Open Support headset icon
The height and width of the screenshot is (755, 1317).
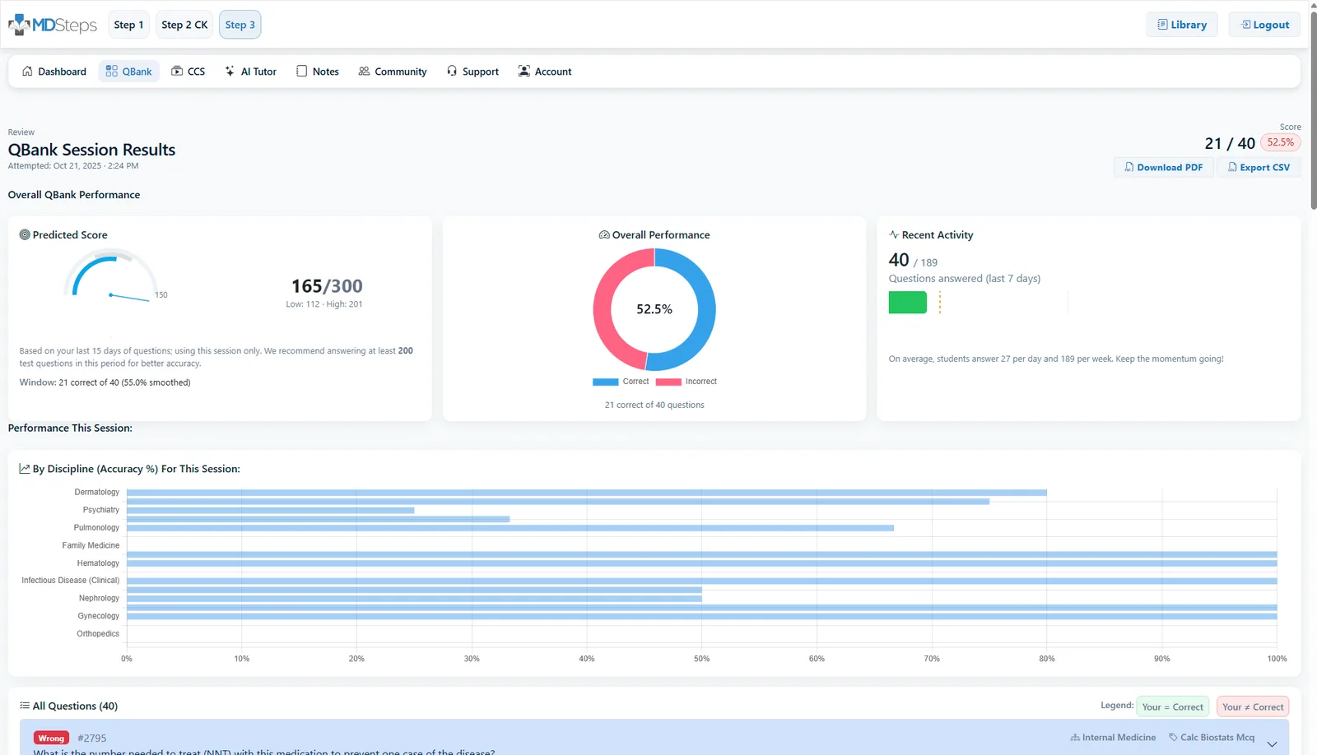(452, 72)
